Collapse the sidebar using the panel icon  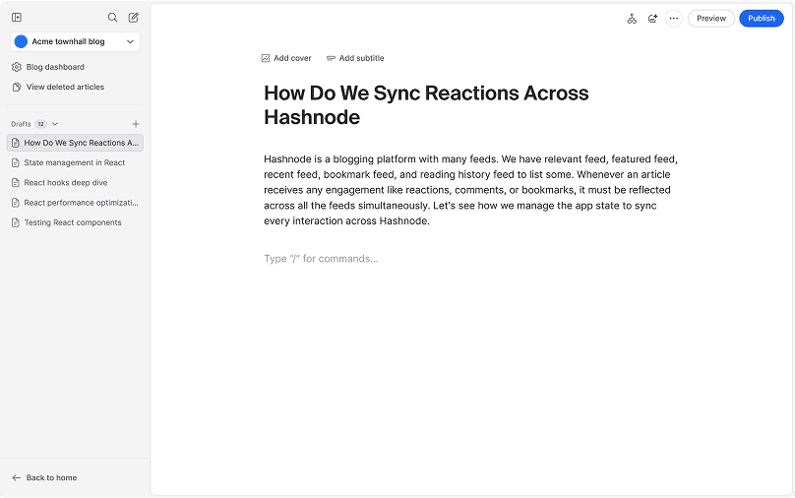(x=16, y=18)
